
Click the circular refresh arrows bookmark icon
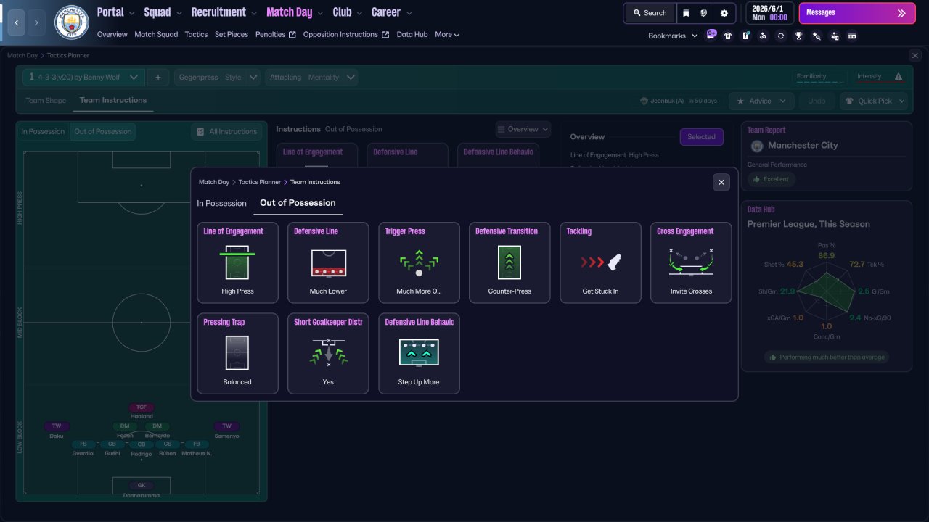pos(781,36)
